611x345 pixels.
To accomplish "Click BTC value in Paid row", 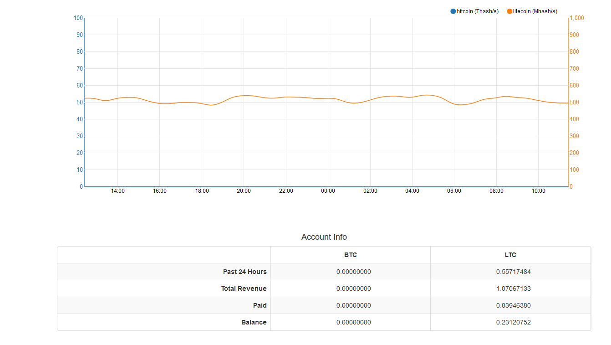I will (x=354, y=305).
